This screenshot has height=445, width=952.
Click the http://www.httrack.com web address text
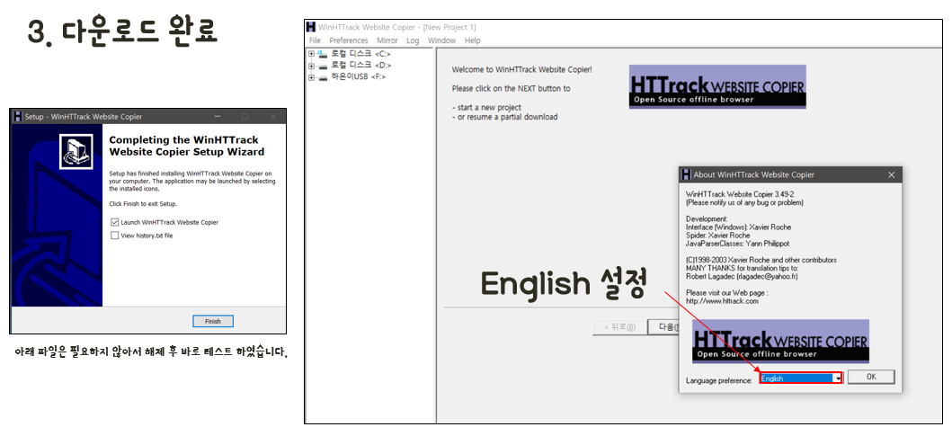(722, 300)
